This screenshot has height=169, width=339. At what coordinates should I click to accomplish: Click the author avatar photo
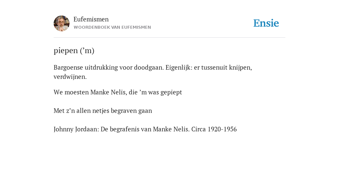tap(62, 23)
